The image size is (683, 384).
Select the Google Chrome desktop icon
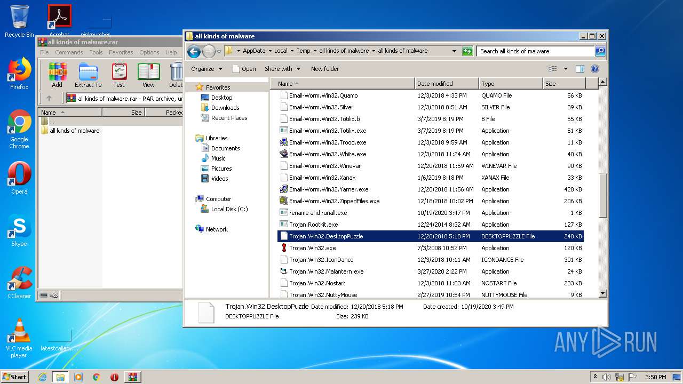coord(19,130)
